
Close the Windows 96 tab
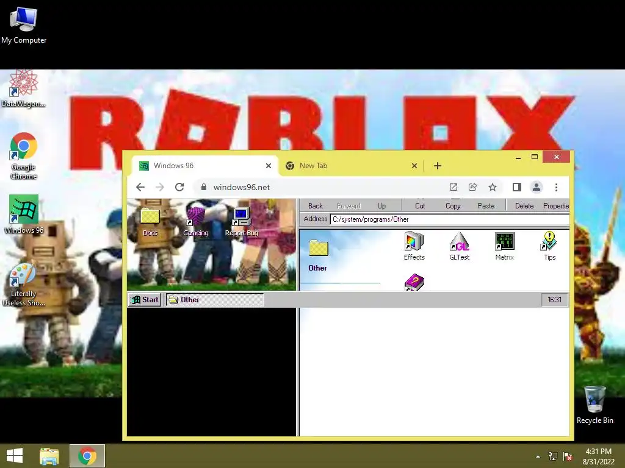click(269, 166)
